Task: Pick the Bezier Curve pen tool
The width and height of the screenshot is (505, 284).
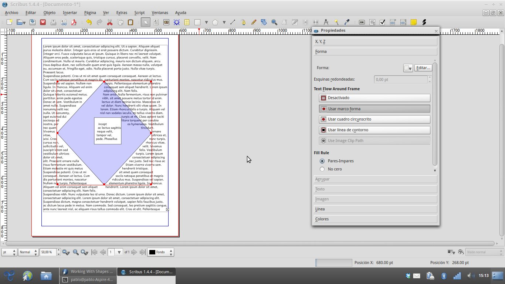Action: (x=243, y=22)
